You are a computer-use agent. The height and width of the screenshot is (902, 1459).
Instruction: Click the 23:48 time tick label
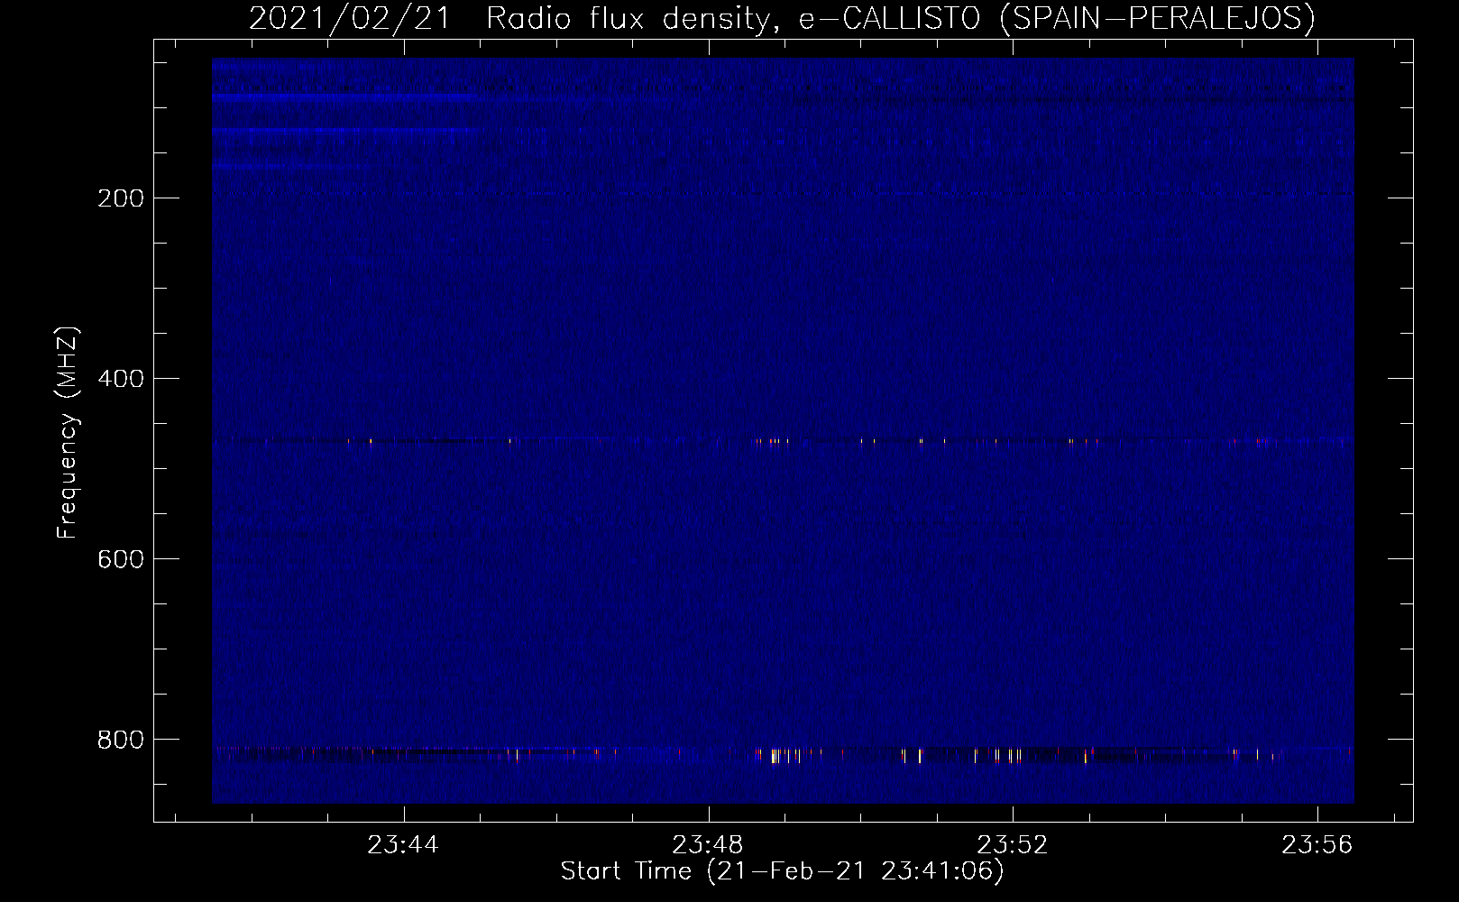(709, 845)
